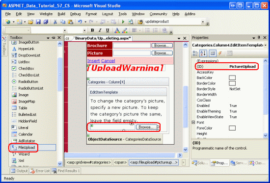Click the Properties view icon in Properties panel
This screenshot has height=183, width=270.
pos(213,53)
